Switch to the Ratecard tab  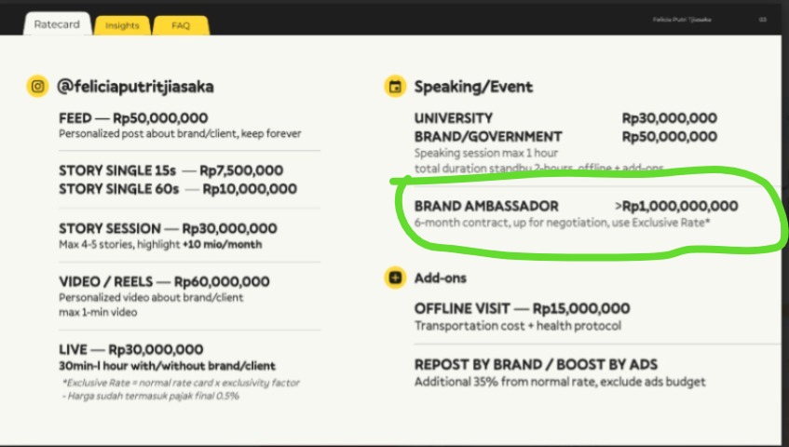(57, 24)
